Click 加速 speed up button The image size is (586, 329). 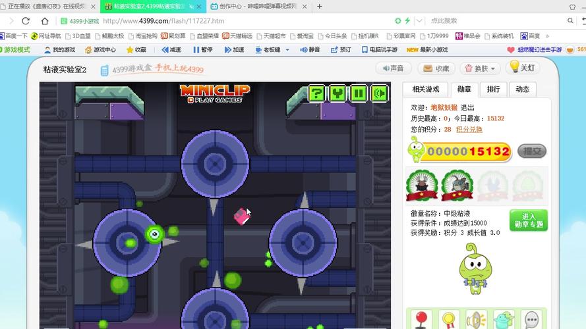pos(234,49)
